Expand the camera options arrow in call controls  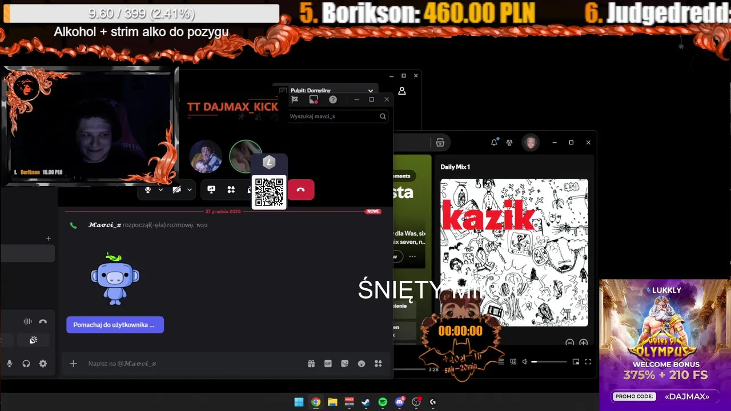(190, 190)
